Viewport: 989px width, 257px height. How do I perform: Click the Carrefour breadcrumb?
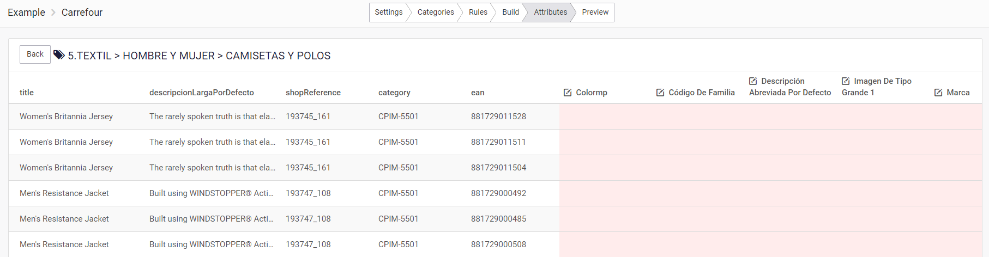point(82,13)
